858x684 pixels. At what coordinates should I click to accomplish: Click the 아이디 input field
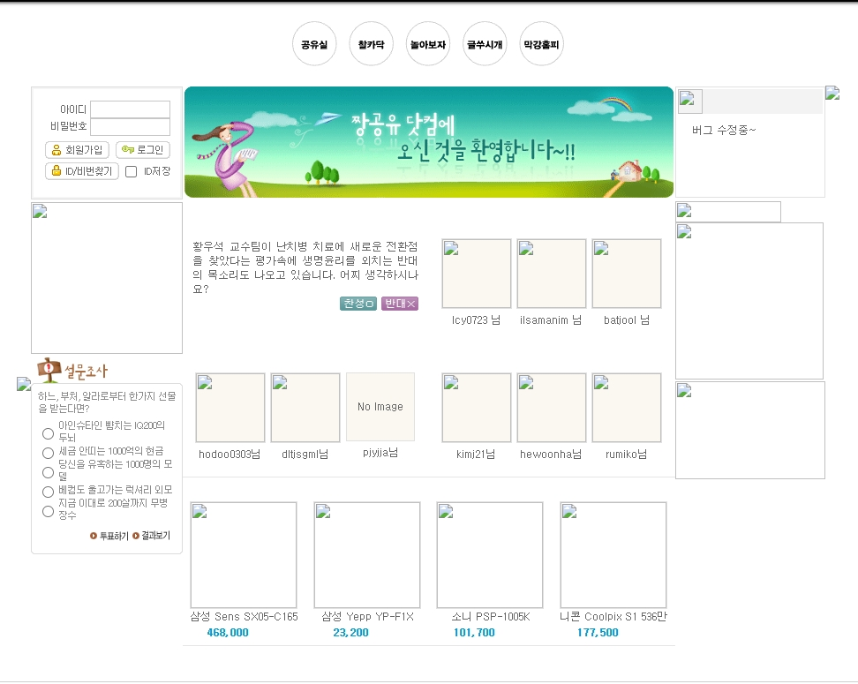[130, 109]
